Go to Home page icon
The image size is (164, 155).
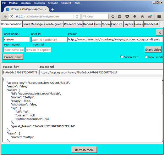142,16
